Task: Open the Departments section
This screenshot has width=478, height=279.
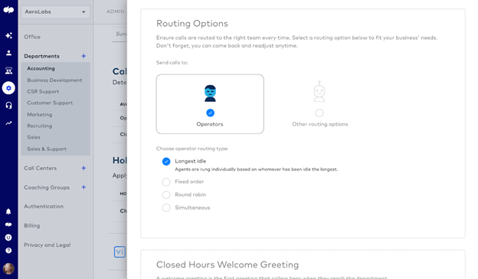Action: [42, 56]
